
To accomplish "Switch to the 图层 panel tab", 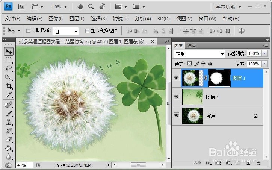I will pyautogui.click(x=178, y=46).
